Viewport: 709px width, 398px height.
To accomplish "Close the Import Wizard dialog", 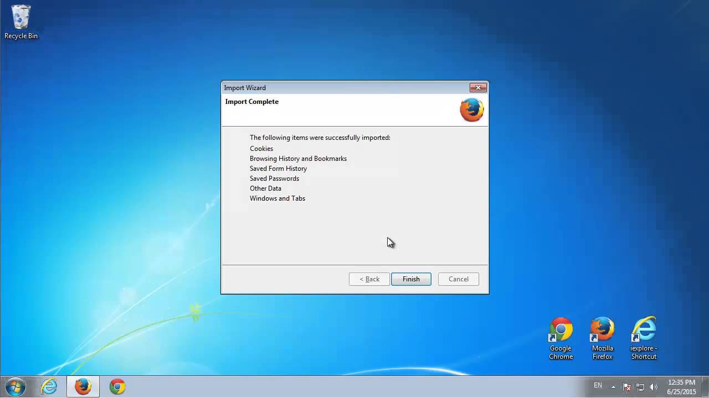I will click(x=478, y=87).
